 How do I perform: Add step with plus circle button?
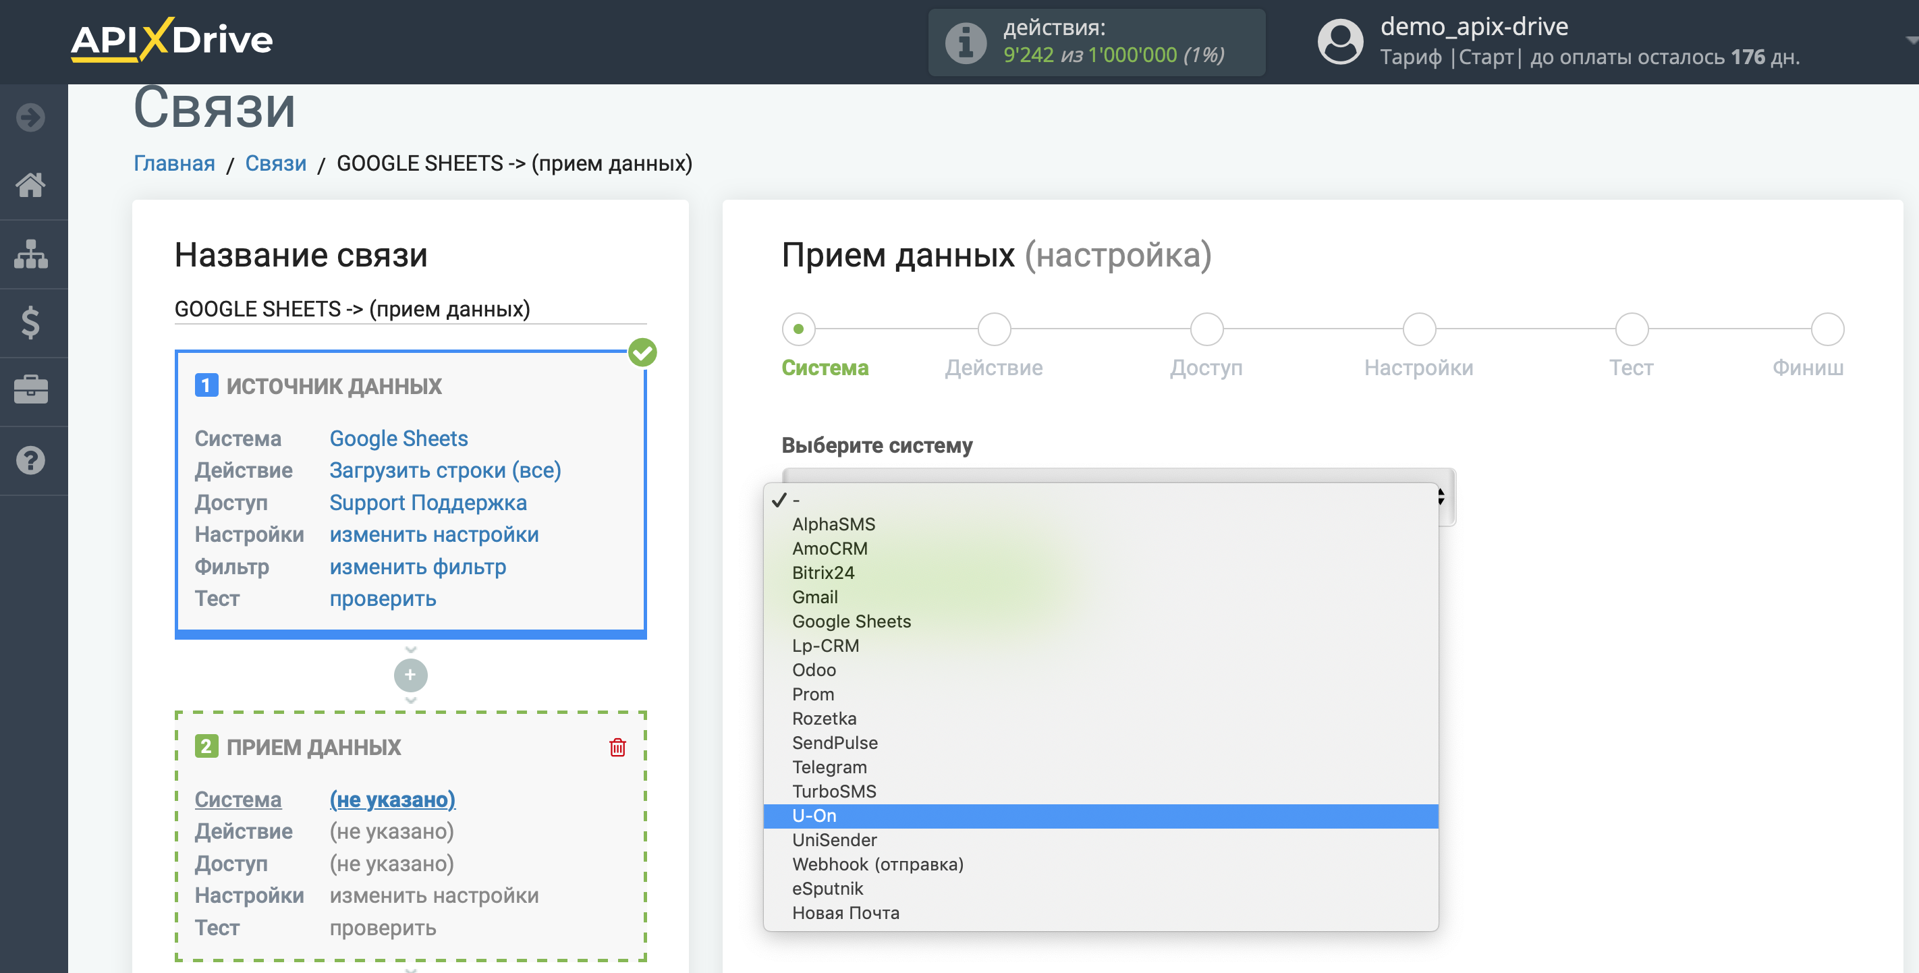click(x=410, y=675)
